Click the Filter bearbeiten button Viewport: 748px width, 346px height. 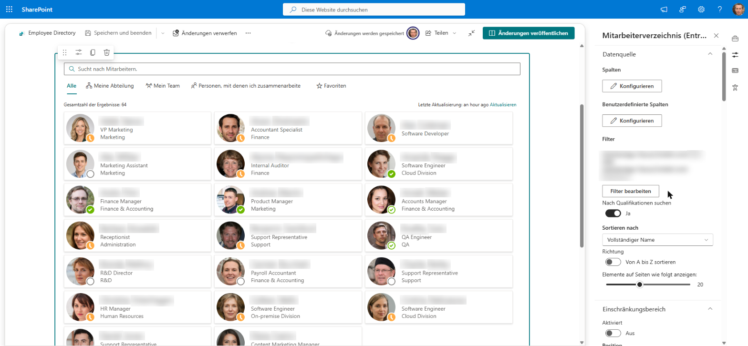[631, 191]
